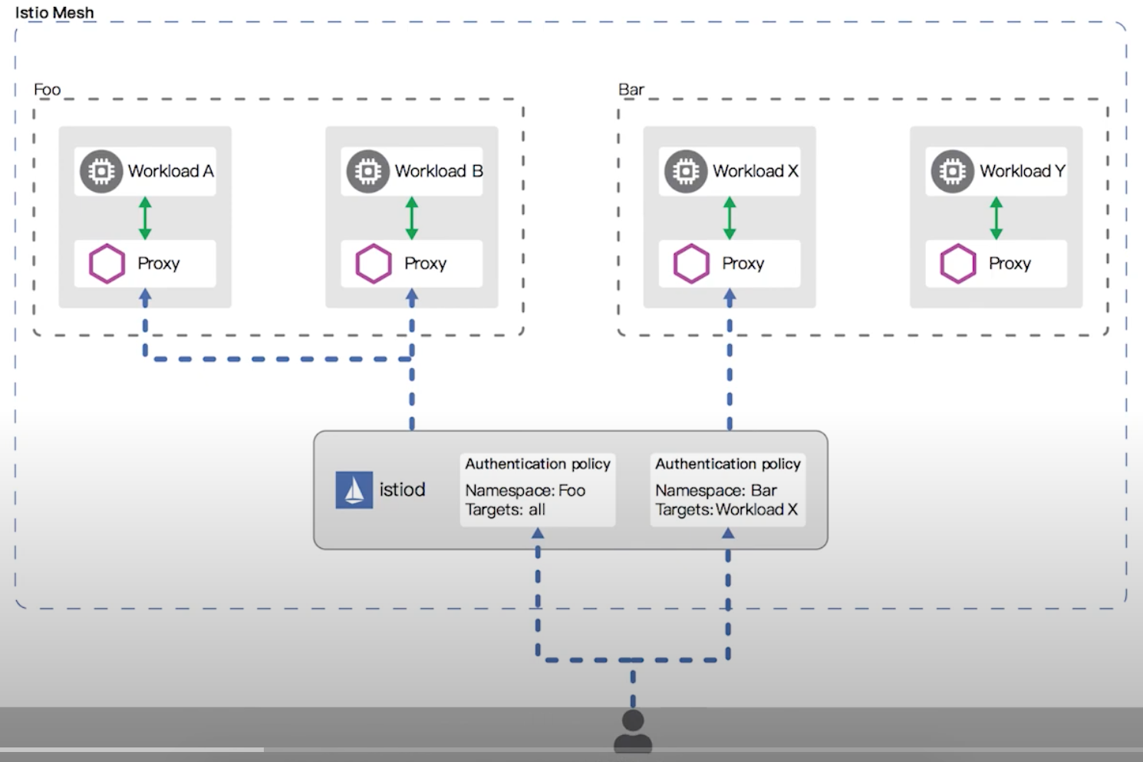Click the Workload A chip icon
The image size is (1143, 762).
(101, 171)
